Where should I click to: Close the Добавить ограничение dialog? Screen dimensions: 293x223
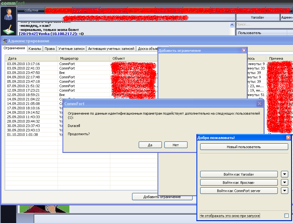[x=244, y=51]
